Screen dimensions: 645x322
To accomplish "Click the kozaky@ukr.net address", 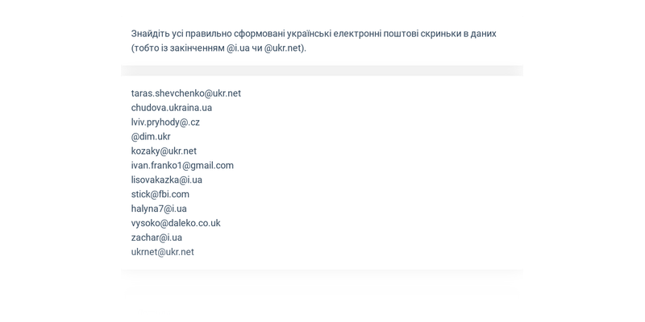I will click(x=164, y=151).
